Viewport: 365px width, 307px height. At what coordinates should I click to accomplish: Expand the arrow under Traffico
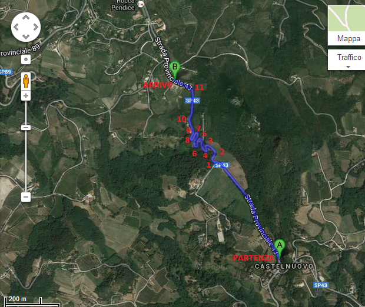348,66
